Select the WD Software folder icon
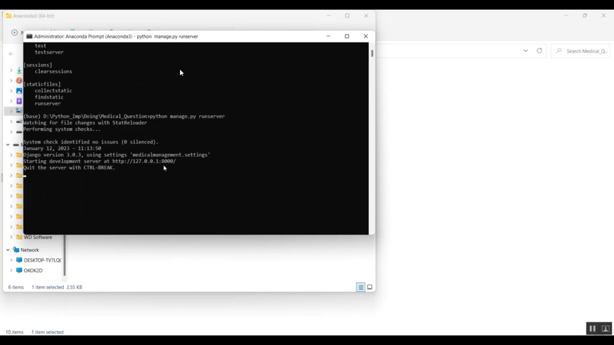The height and width of the screenshot is (345, 614). pos(19,237)
